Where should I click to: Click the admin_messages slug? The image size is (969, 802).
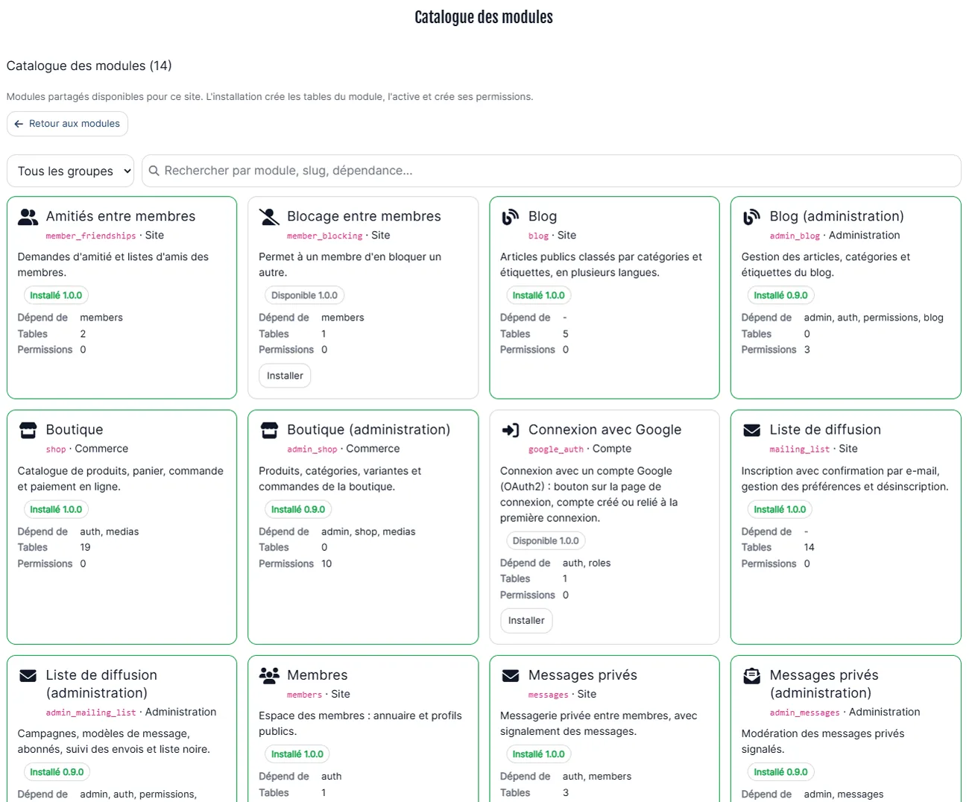click(x=805, y=713)
